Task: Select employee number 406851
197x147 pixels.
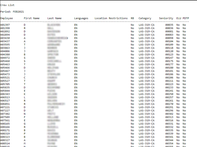Action: coord(5,104)
